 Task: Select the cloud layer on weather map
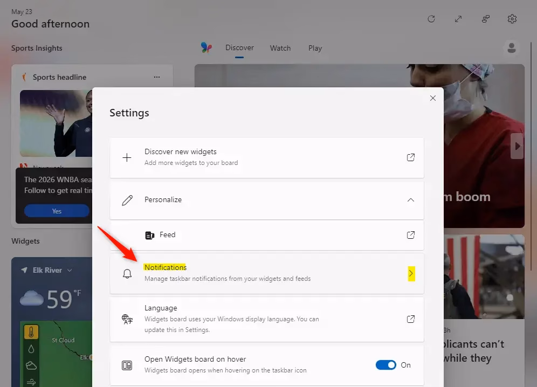31,365
